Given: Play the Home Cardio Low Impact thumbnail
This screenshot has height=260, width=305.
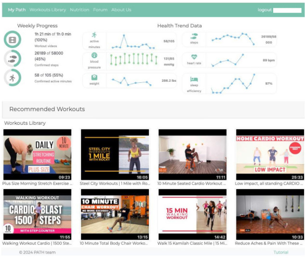Looking at the screenshot, I should pyautogui.click(x=270, y=155).
